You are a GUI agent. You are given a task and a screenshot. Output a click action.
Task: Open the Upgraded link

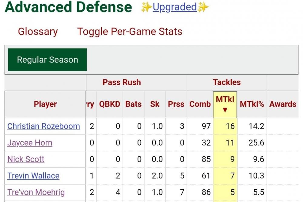coord(175,7)
